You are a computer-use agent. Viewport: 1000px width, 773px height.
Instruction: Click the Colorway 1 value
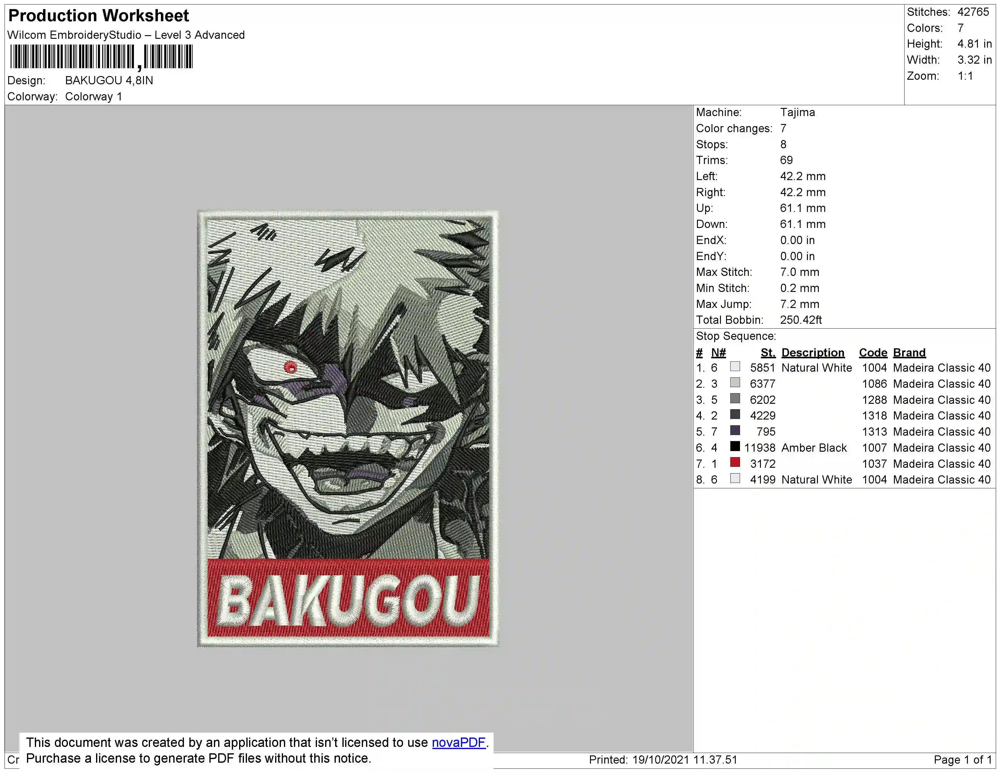[x=93, y=96]
